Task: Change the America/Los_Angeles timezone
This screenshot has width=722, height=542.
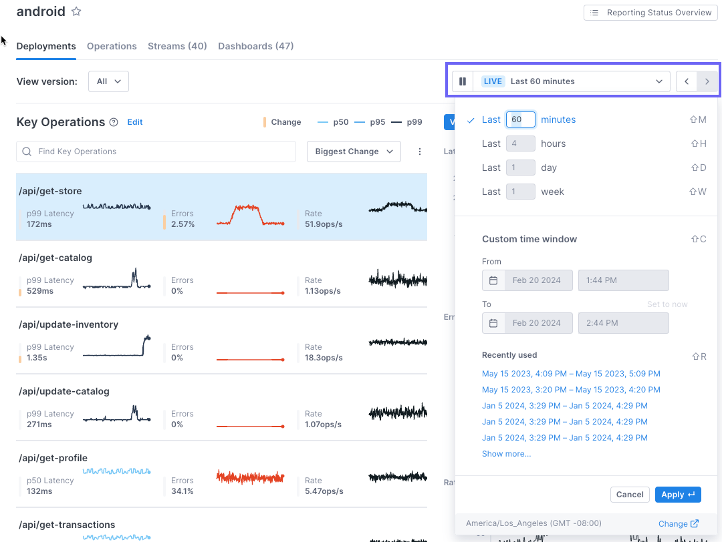Action: (679, 523)
